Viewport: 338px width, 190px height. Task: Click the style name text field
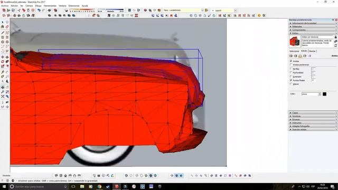pyautogui.click(x=317, y=37)
